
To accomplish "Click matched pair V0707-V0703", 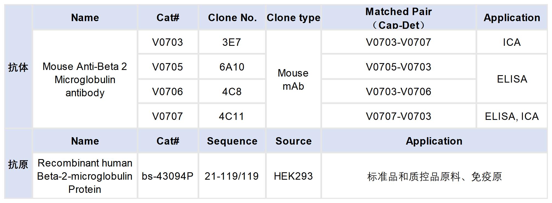I will [399, 116].
